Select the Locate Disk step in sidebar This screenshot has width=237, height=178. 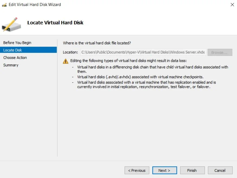click(x=12, y=50)
